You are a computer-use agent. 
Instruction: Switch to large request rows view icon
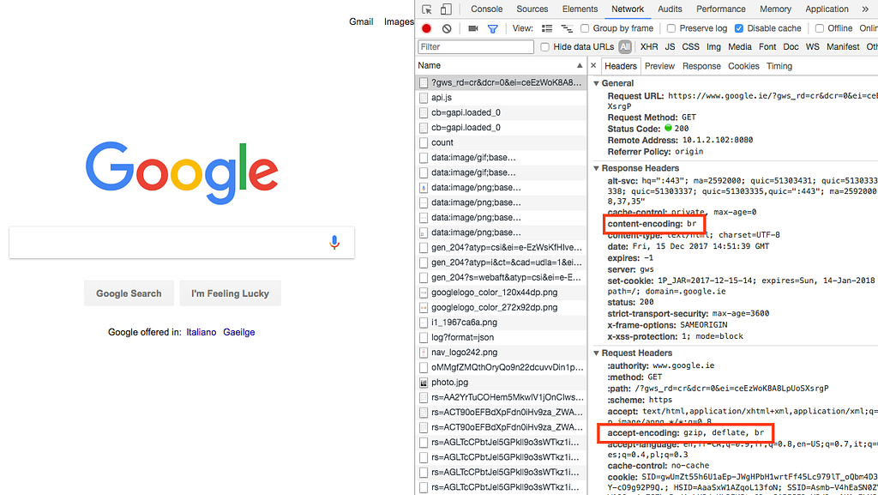[x=547, y=28]
